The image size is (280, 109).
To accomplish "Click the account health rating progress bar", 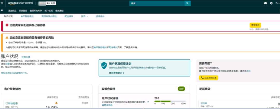I will coord(170,101).
